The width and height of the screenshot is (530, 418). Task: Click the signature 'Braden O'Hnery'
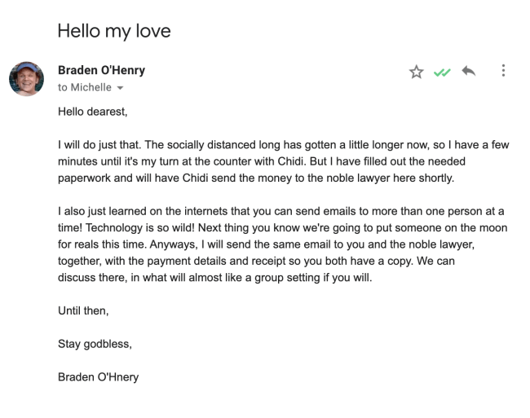99,376
